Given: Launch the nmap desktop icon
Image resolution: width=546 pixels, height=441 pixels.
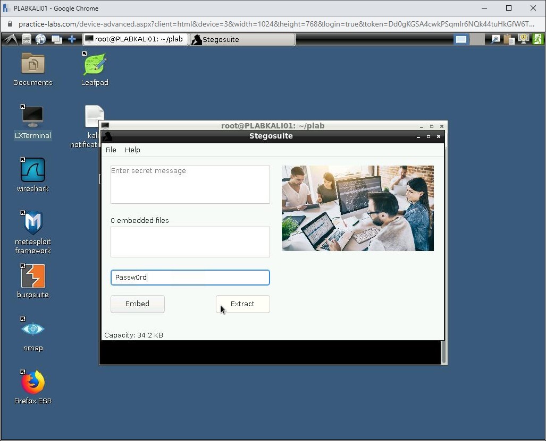Looking at the screenshot, I should pyautogui.click(x=32, y=330).
